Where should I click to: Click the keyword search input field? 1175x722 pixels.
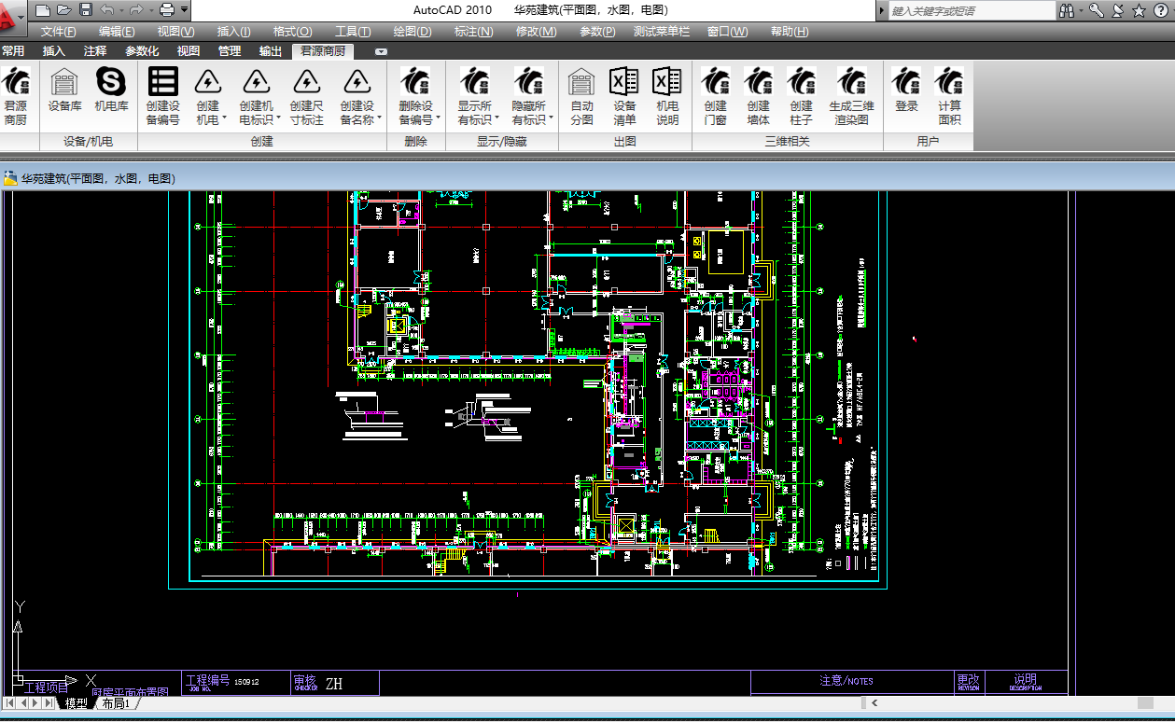coord(969,10)
